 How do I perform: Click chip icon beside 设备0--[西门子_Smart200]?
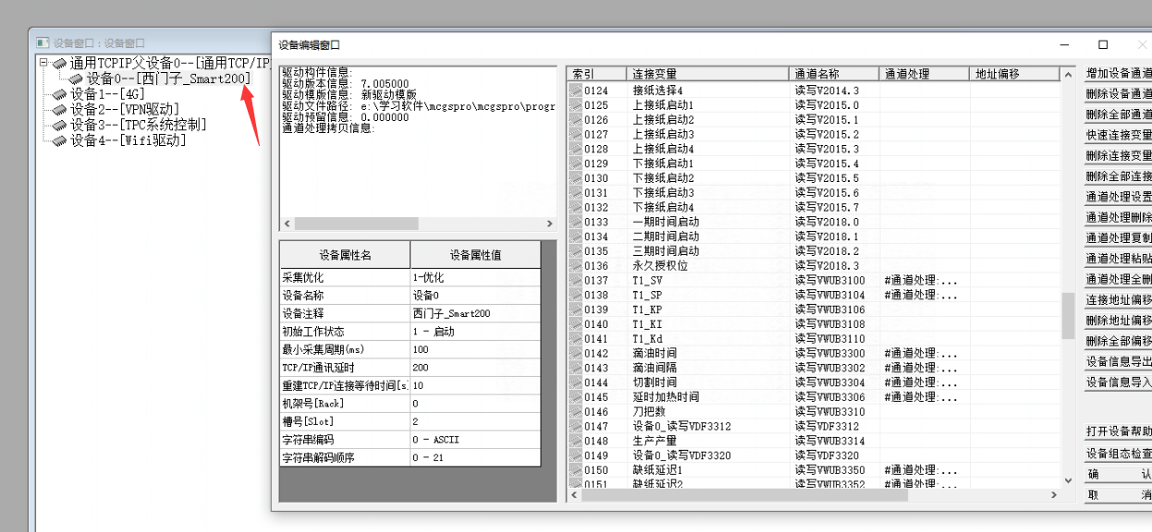click(76, 79)
